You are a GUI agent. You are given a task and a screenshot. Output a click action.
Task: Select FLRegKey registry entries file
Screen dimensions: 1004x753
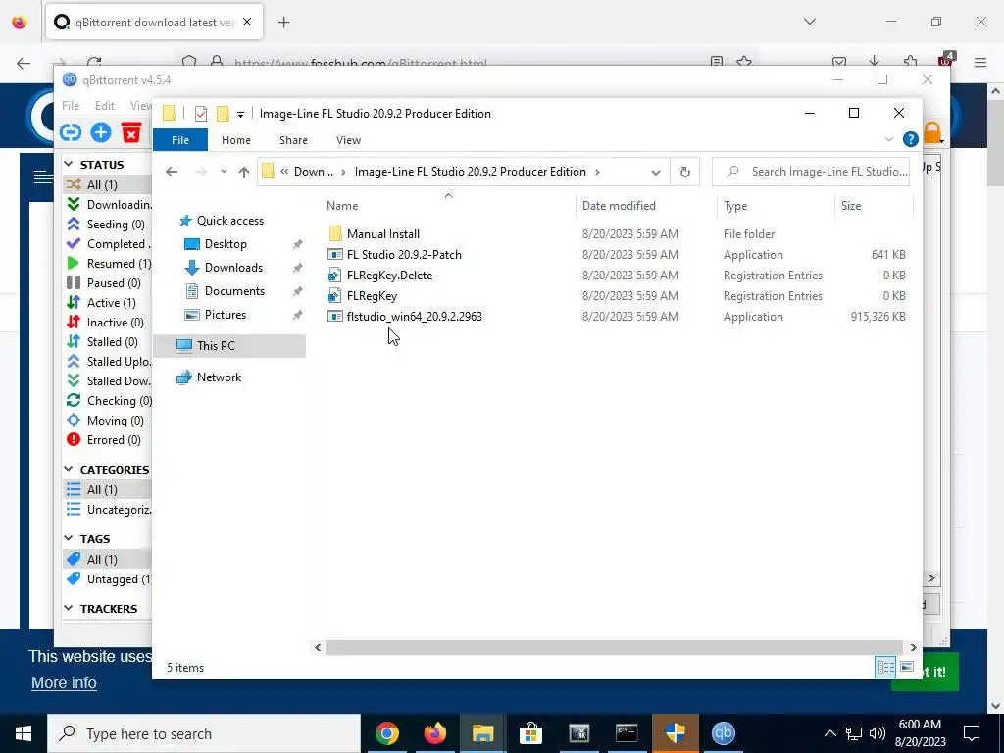pyautogui.click(x=372, y=296)
